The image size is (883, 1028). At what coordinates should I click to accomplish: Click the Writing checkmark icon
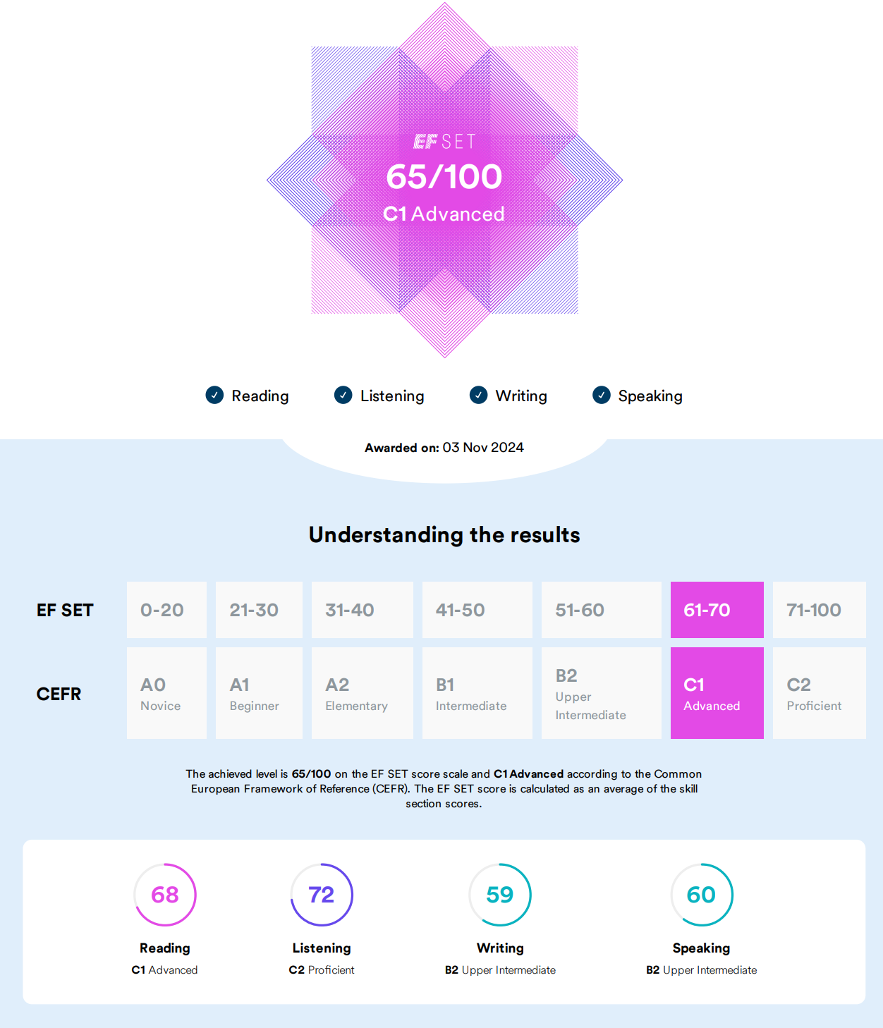point(479,395)
